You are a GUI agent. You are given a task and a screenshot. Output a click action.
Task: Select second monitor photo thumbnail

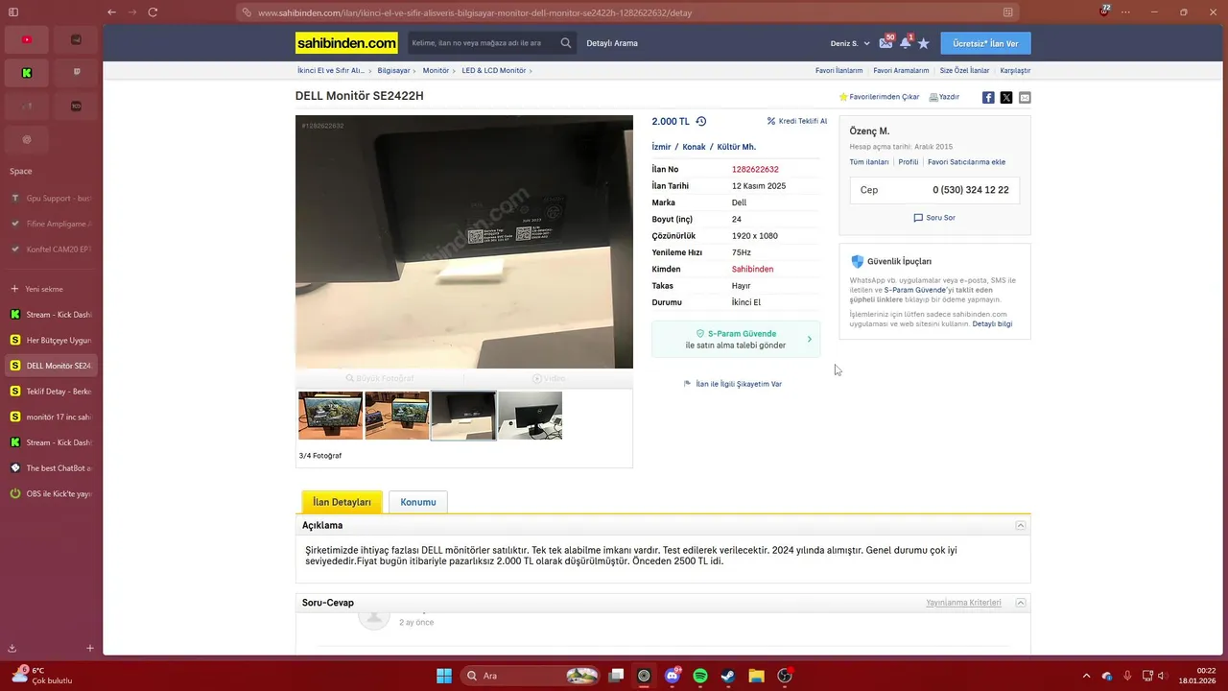coord(397,416)
